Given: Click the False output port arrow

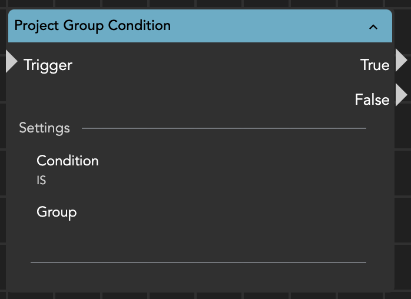Looking at the screenshot, I should pyautogui.click(x=401, y=95).
